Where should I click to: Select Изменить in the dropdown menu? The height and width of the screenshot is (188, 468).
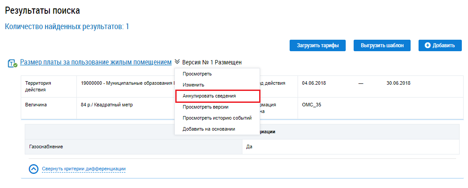[x=193, y=85]
